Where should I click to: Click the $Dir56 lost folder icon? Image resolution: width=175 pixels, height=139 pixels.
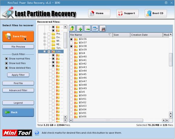(x=76, y=117)
